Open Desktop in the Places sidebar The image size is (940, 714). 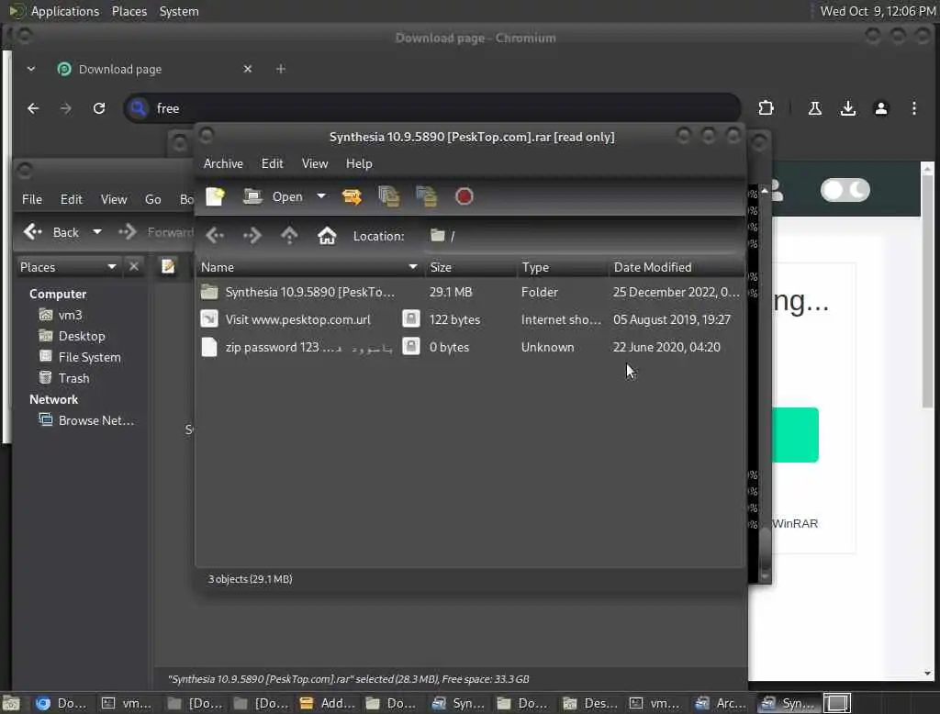coord(72,336)
